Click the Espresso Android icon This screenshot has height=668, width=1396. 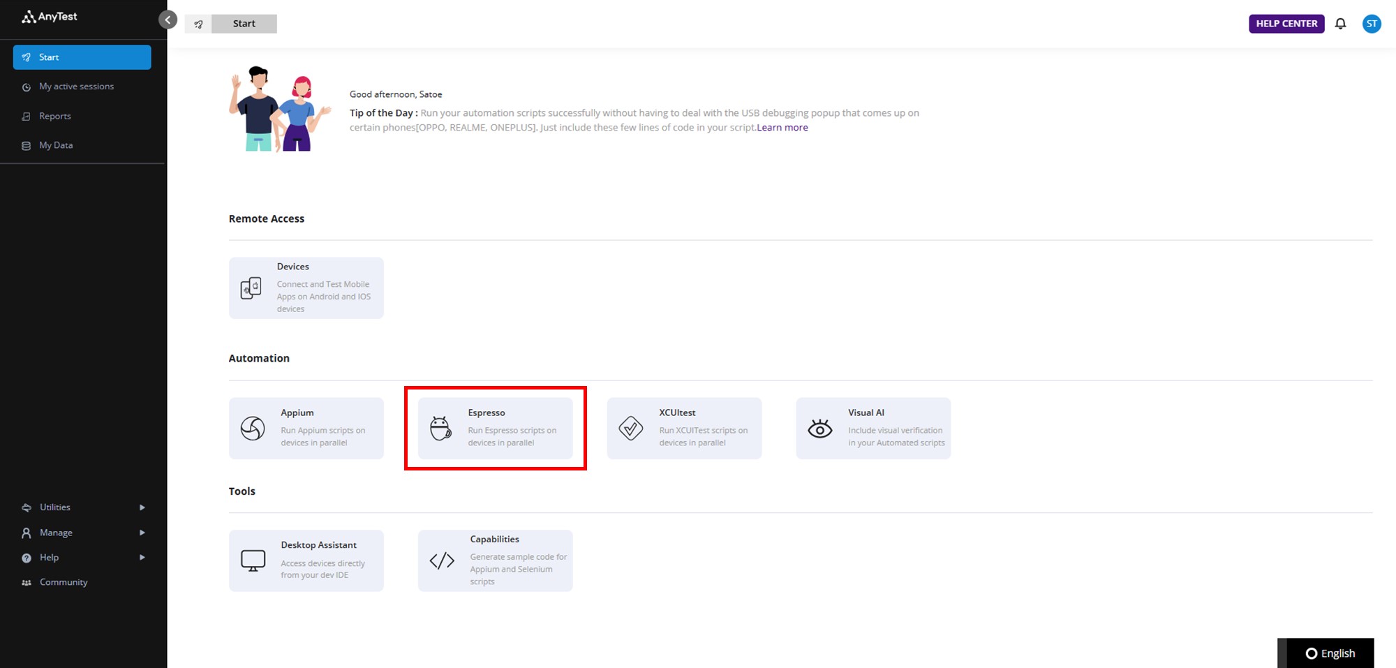[x=440, y=428]
